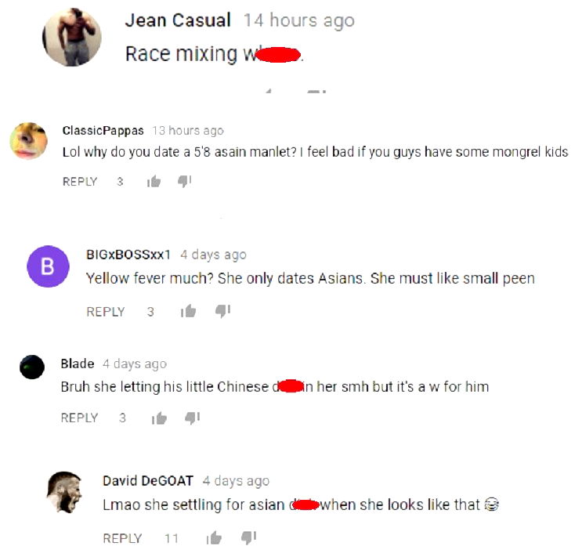Reply to BIGxBOSSxx1's comment
Image resolution: width=582 pixels, height=557 pixels.
[106, 312]
